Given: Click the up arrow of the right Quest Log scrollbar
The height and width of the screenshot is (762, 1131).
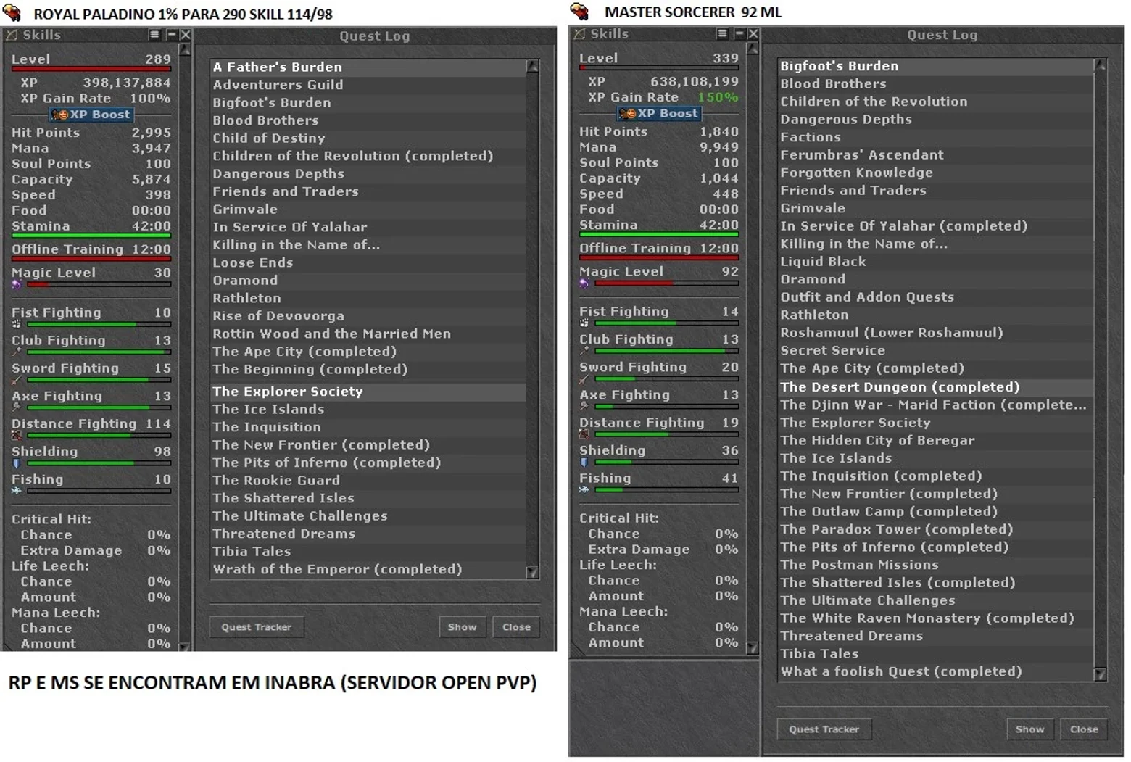Looking at the screenshot, I should [x=1100, y=65].
